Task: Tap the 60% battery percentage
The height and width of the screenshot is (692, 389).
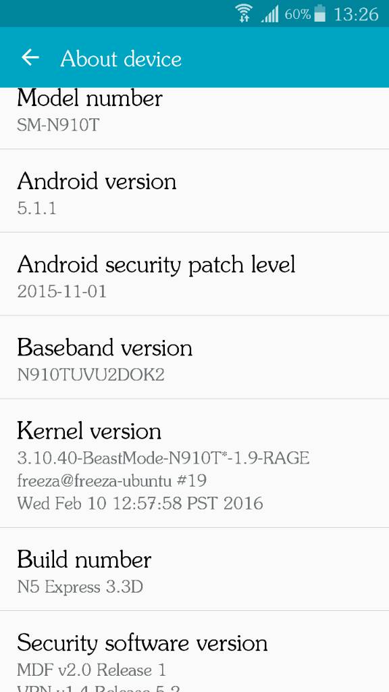Action: (297, 14)
